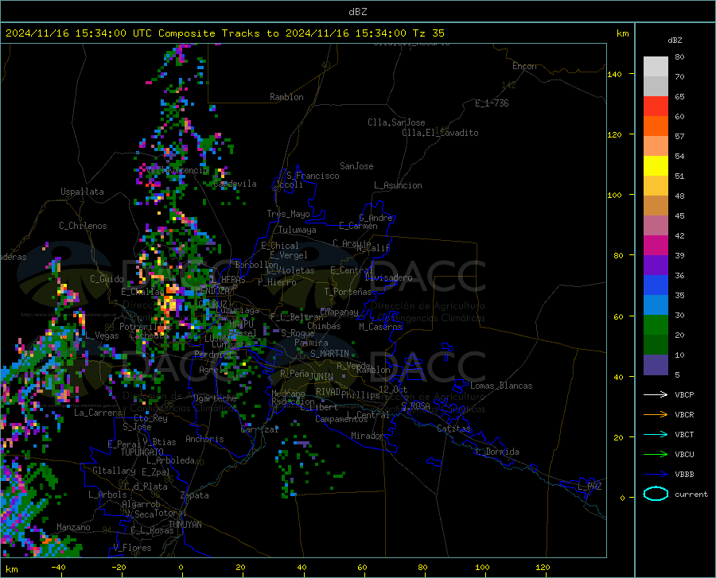The image size is (716, 578).
Task: Click the 'Zapata' map label
Action: coord(195,495)
